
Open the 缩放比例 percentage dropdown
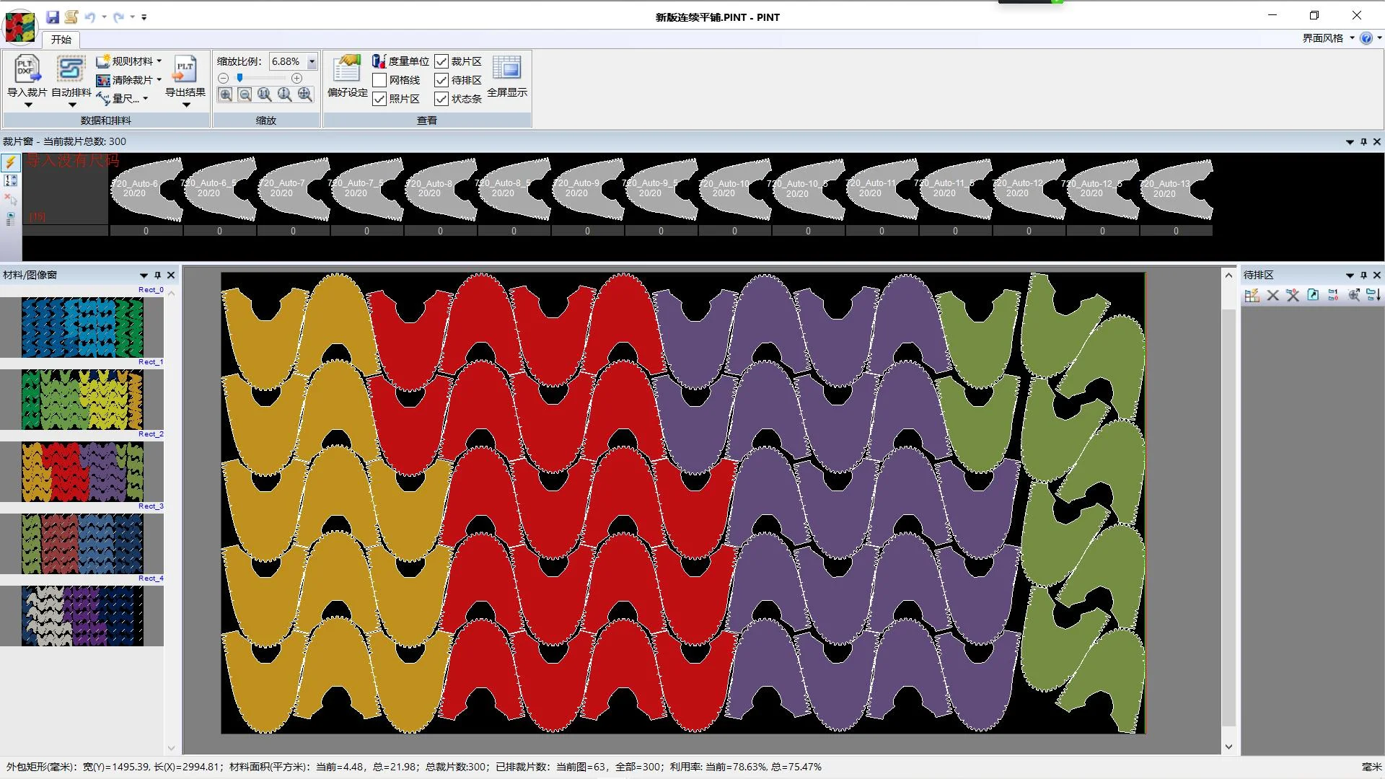point(312,61)
